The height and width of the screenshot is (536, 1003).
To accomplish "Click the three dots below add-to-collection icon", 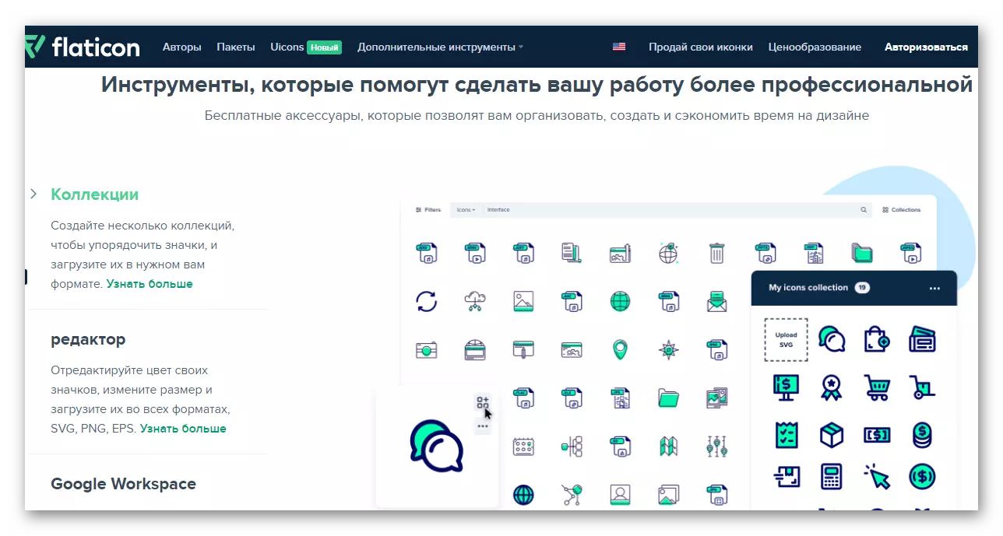I will pos(483,426).
